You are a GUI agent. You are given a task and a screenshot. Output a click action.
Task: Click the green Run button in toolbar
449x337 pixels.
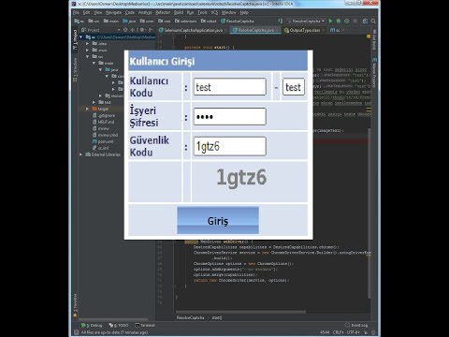330,21
